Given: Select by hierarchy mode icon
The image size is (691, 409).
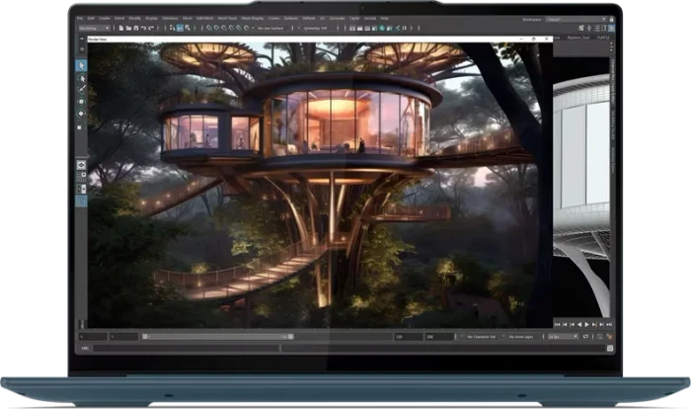Looking at the screenshot, I should (172, 29).
